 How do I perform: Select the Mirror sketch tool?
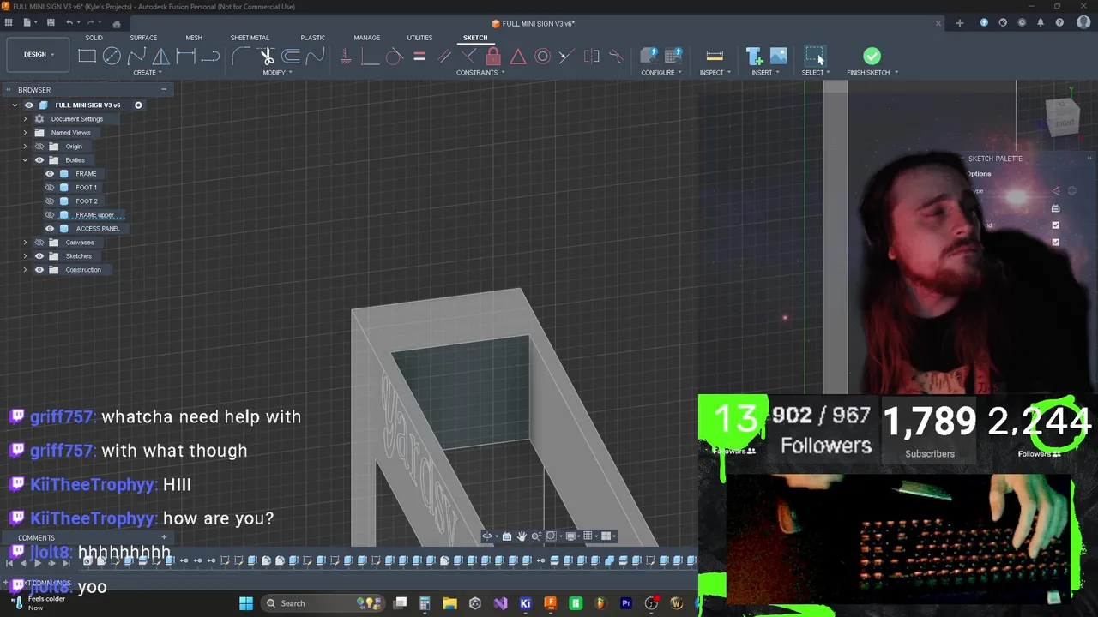click(161, 57)
